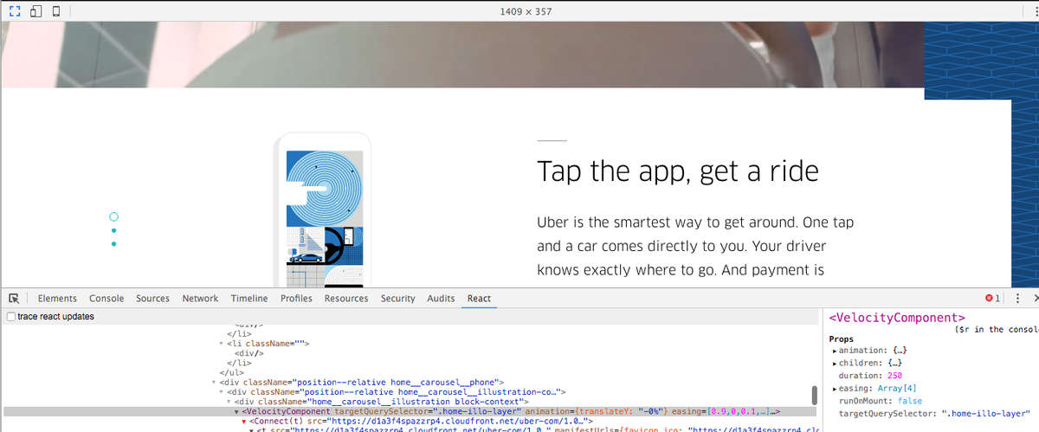Select the second carousel dot
1039x432 pixels.
pos(113,230)
